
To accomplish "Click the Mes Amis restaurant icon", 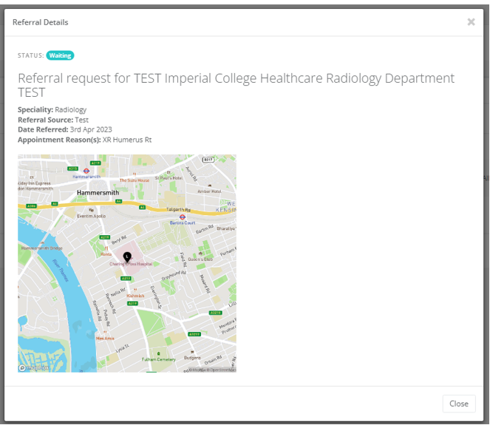I will pos(105,333).
